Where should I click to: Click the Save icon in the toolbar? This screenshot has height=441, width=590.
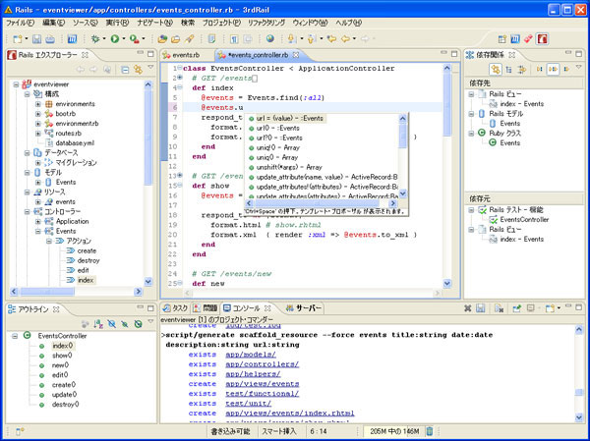pyautogui.click(x=34, y=38)
